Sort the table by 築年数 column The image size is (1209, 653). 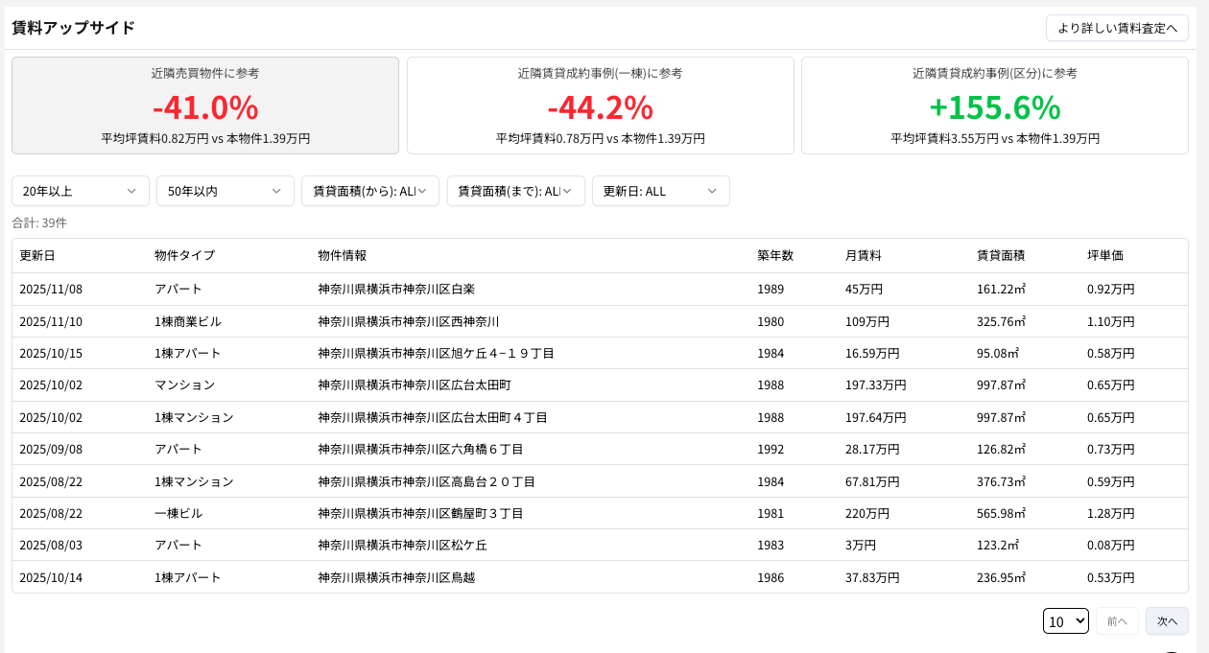tap(770, 255)
